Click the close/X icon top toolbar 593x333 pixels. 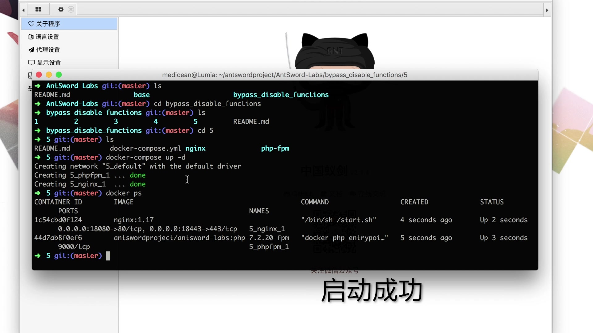70,9
